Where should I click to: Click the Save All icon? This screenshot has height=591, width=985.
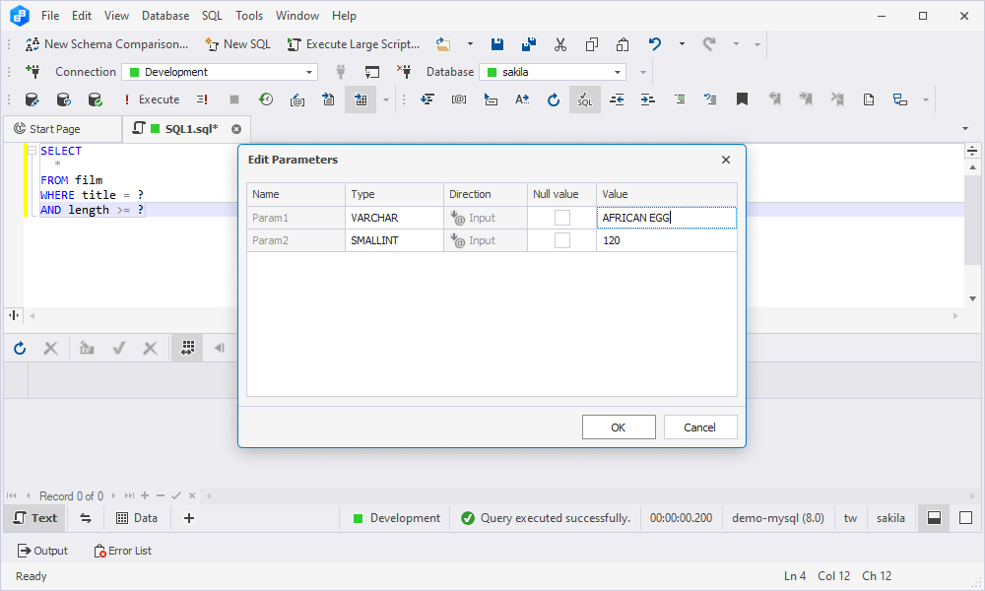pos(528,44)
